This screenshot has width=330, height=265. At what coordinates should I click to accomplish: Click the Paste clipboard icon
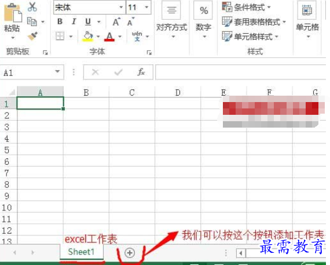click(x=13, y=13)
